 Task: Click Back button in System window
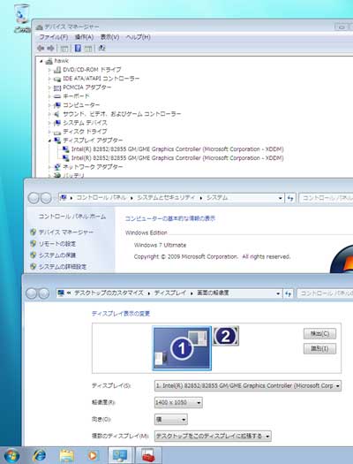pyautogui.click(x=34, y=198)
